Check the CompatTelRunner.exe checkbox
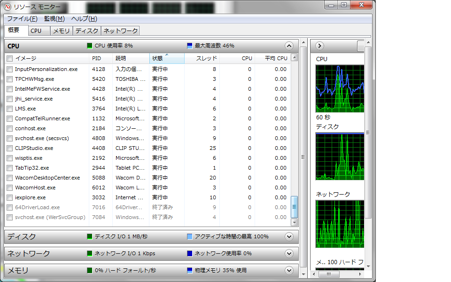Viewport: 451px width, 282px height. click(x=10, y=118)
